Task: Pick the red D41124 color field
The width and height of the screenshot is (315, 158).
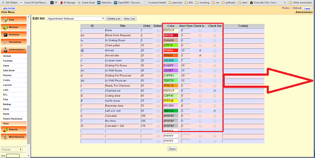Action: tap(171, 35)
